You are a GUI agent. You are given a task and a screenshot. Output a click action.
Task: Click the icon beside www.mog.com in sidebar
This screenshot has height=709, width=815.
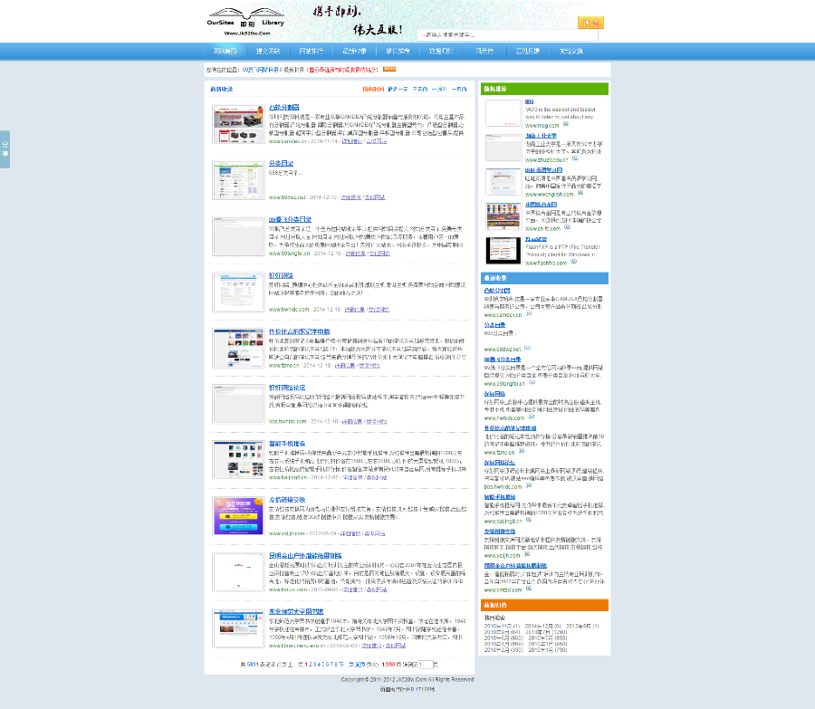point(566,124)
